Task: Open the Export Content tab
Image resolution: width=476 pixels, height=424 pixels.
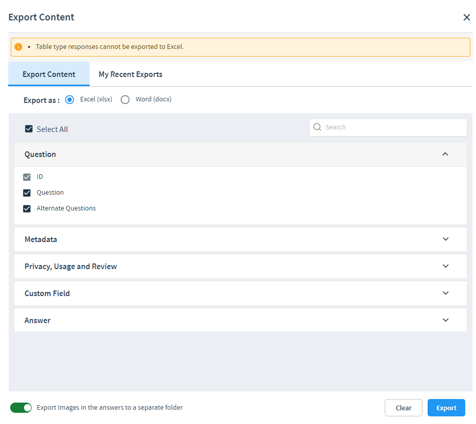Action: pyautogui.click(x=49, y=74)
